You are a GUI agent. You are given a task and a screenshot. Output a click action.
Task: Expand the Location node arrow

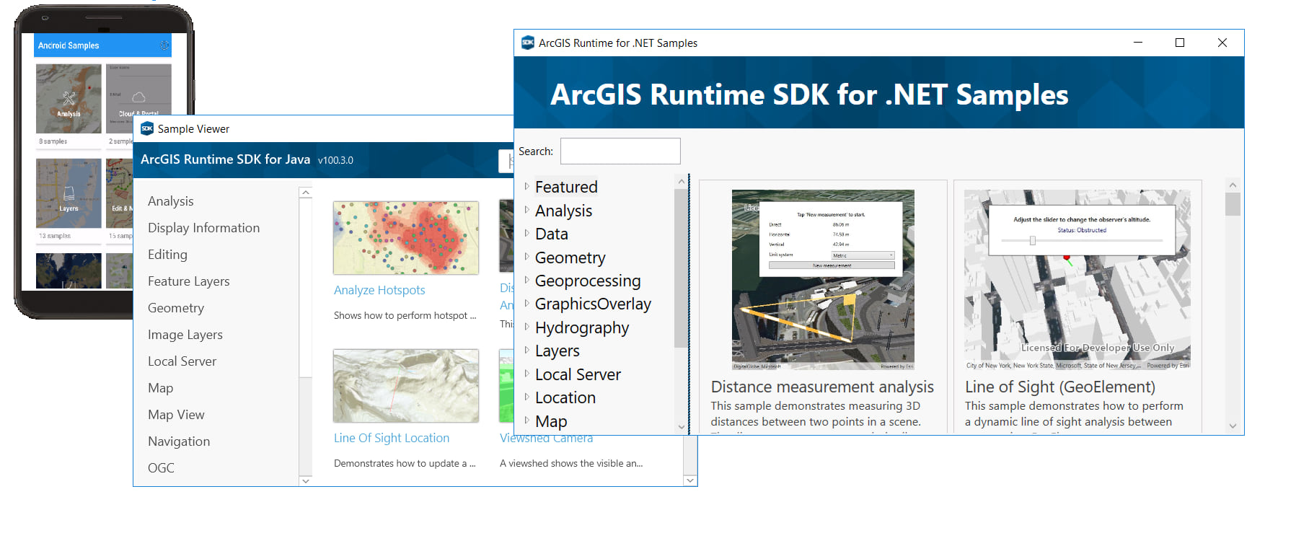526,397
